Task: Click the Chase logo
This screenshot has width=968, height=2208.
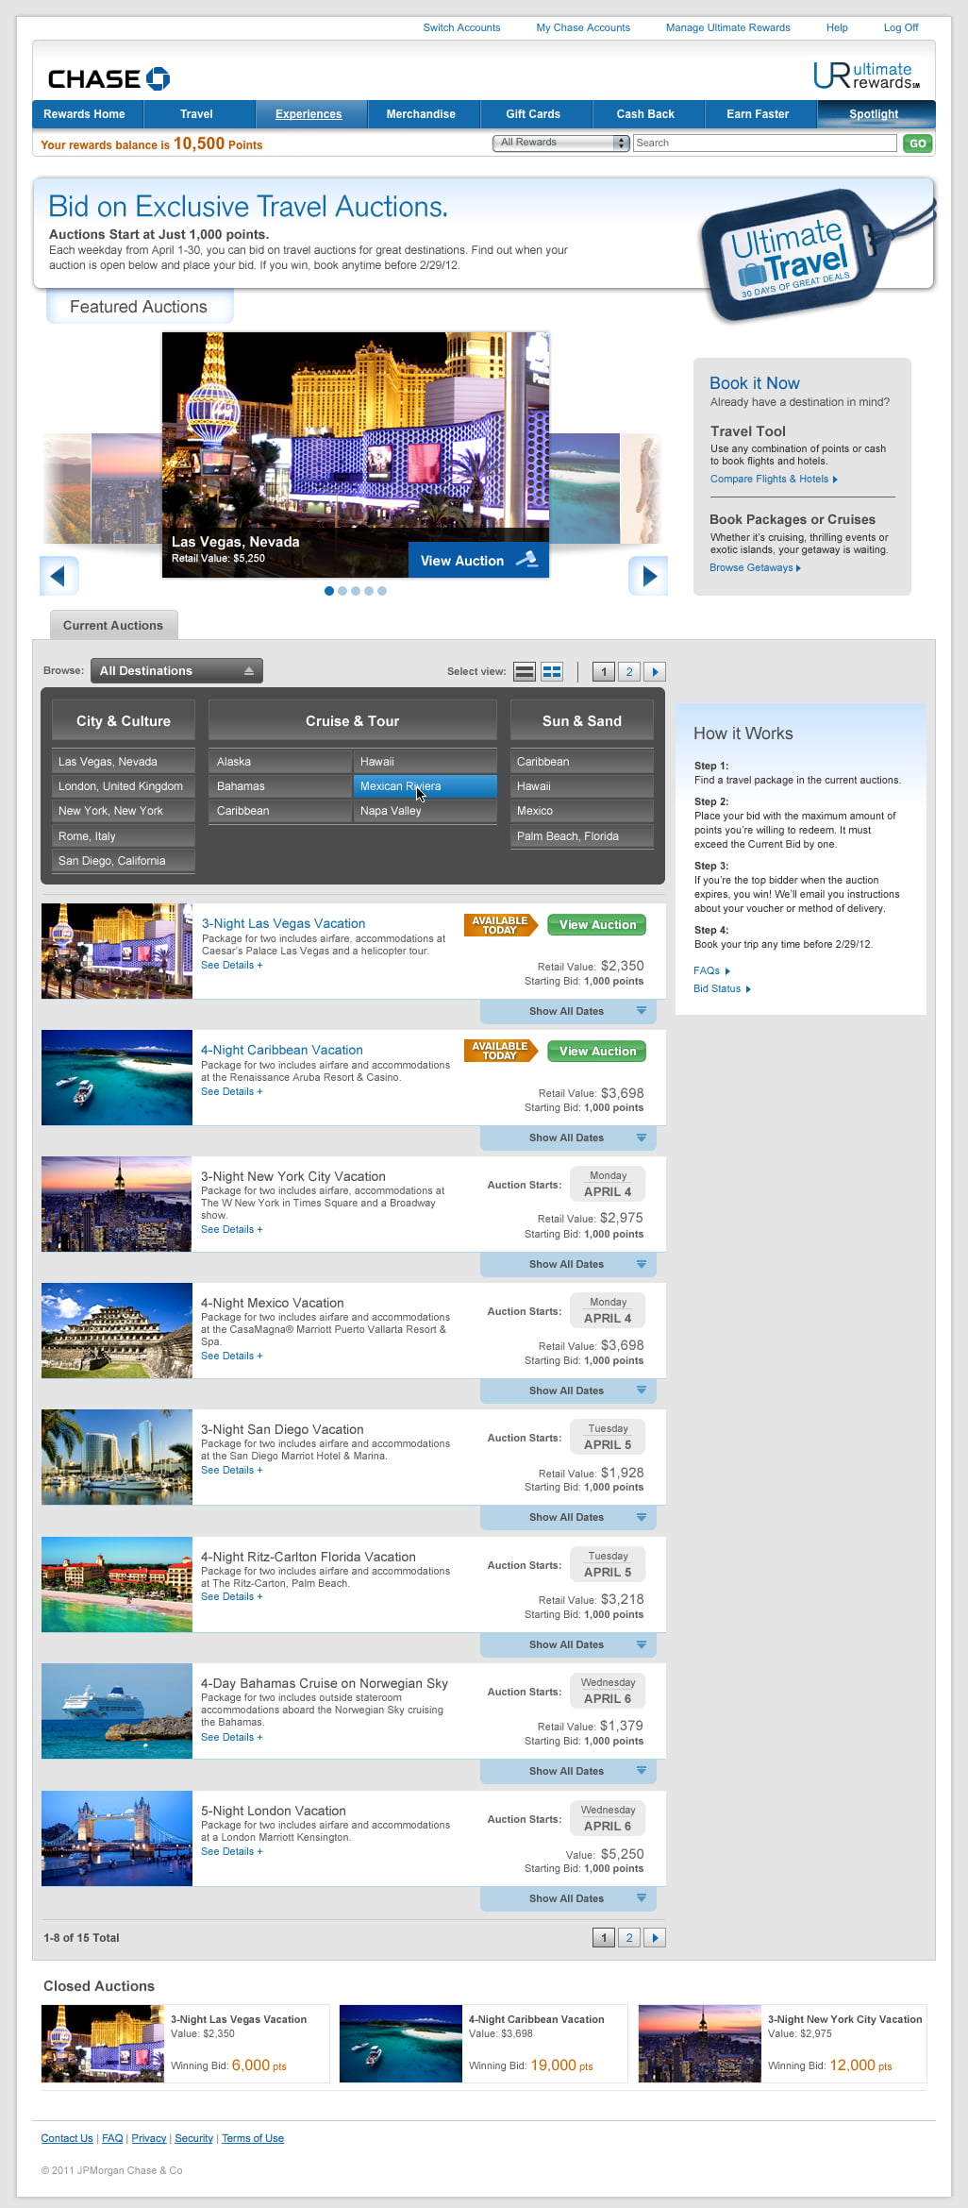Action: 108,78
